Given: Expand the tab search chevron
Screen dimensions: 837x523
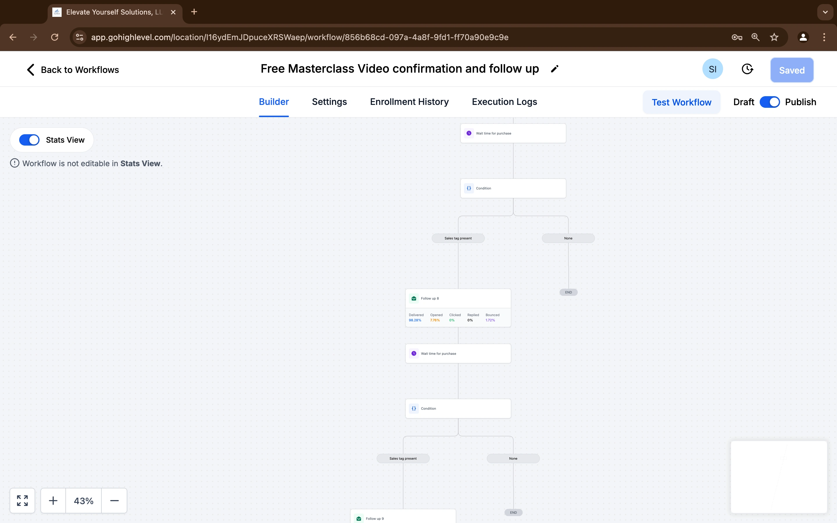Looking at the screenshot, I should 825,12.
